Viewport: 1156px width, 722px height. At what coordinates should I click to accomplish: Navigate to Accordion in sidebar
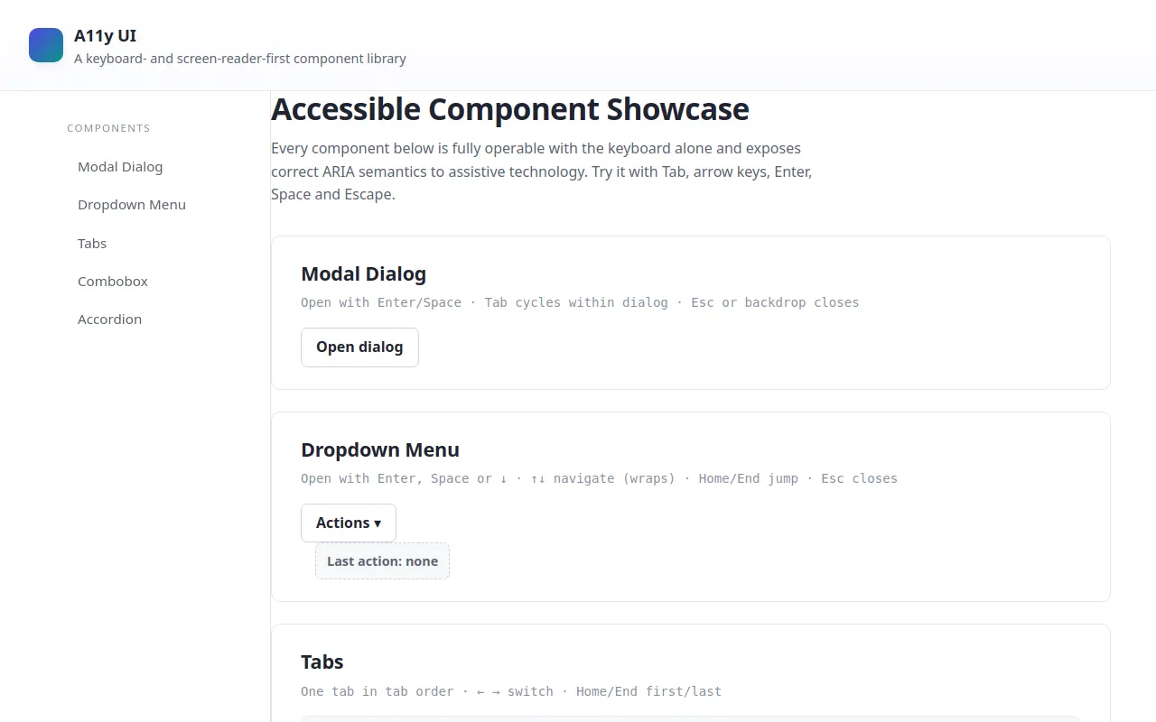coord(109,319)
